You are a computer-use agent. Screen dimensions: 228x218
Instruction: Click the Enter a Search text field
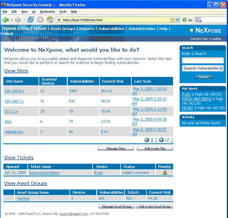[x=203, y=60]
